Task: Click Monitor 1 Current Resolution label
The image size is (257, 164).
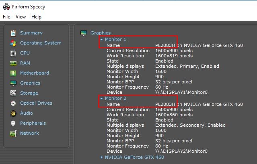Action: [x=128, y=51]
